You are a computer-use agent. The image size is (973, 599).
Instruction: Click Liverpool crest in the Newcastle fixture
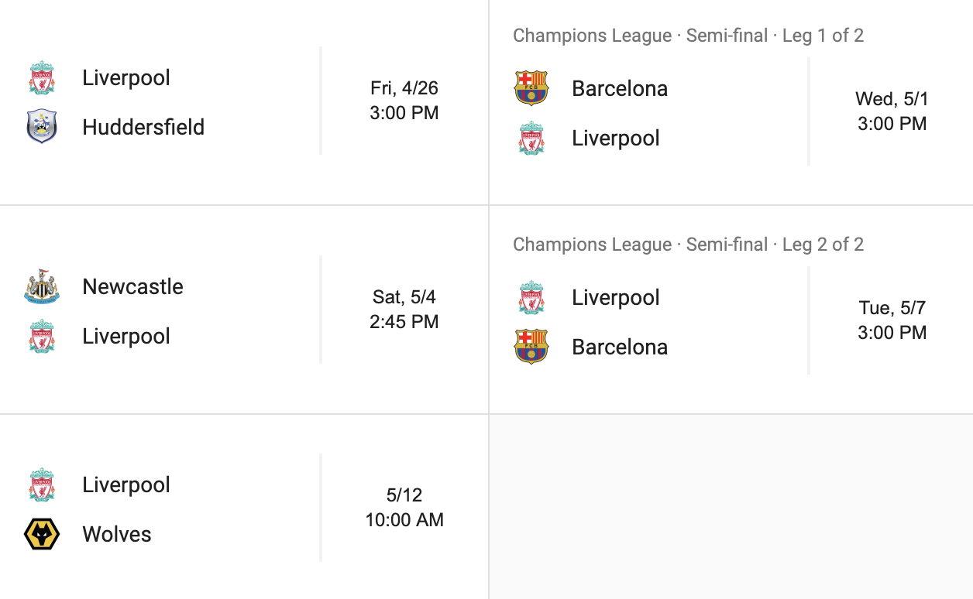[42, 336]
